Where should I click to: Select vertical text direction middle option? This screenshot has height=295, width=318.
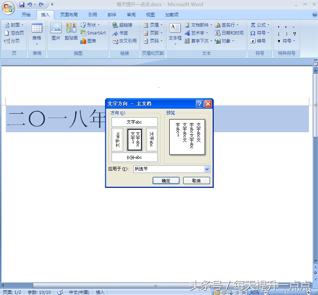click(x=134, y=140)
